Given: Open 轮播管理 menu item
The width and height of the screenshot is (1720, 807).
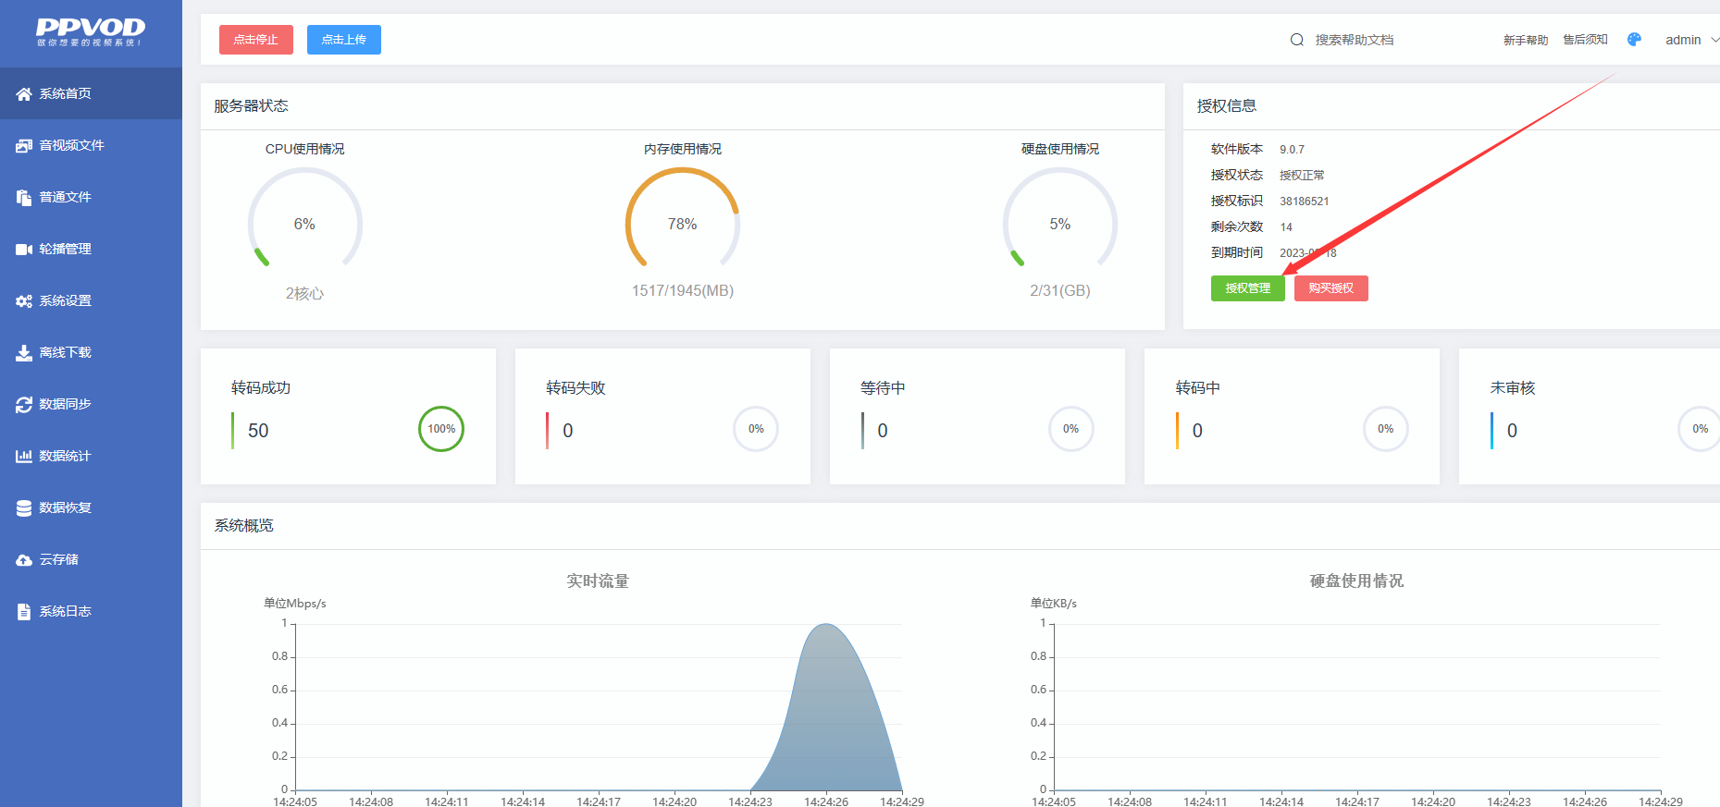Looking at the screenshot, I should pos(91,249).
